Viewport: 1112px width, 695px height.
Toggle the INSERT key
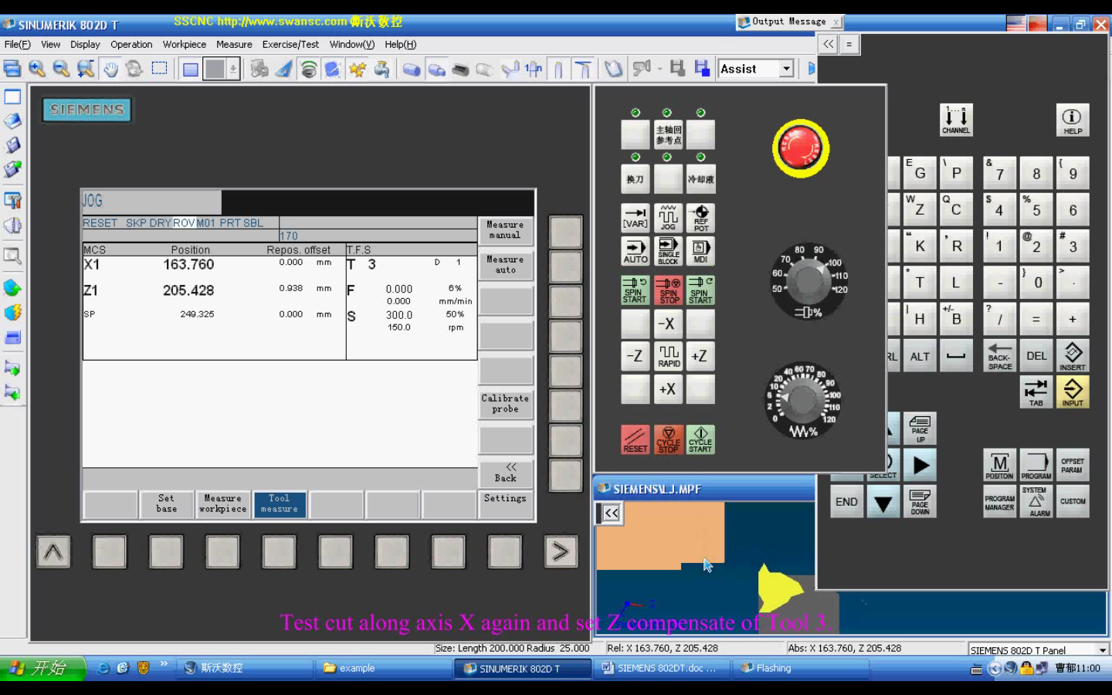click(x=1072, y=356)
